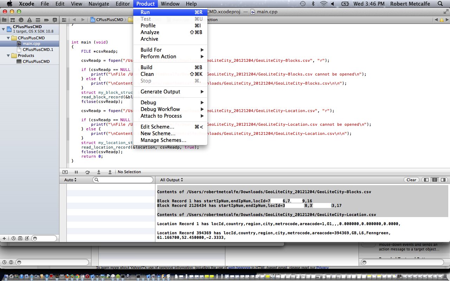The height and width of the screenshot is (281, 450).
Task: Choose Edit Scheme… menu item
Action: pyautogui.click(x=171, y=127)
